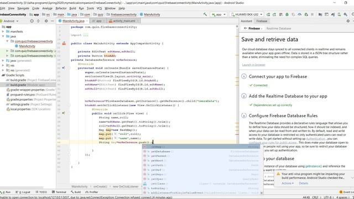354x199 pixels.
Task: Click the warning icon in antivirus notification
Action: tap(278, 174)
